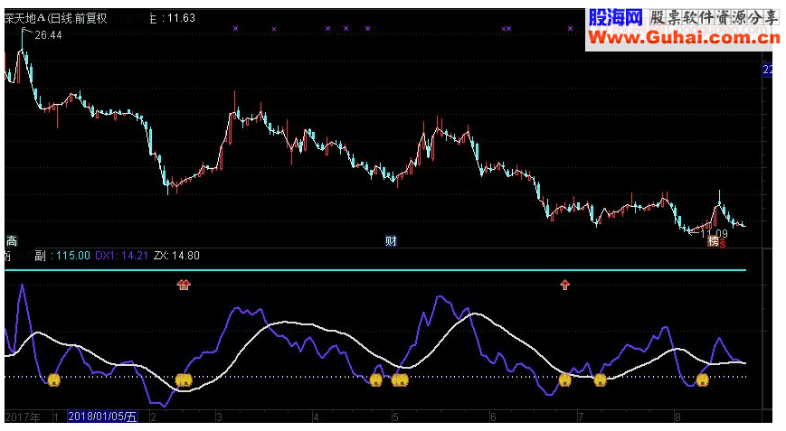Click the red '$' icon beside 榜
The width and height of the screenshot is (786, 431).
[x=723, y=243]
